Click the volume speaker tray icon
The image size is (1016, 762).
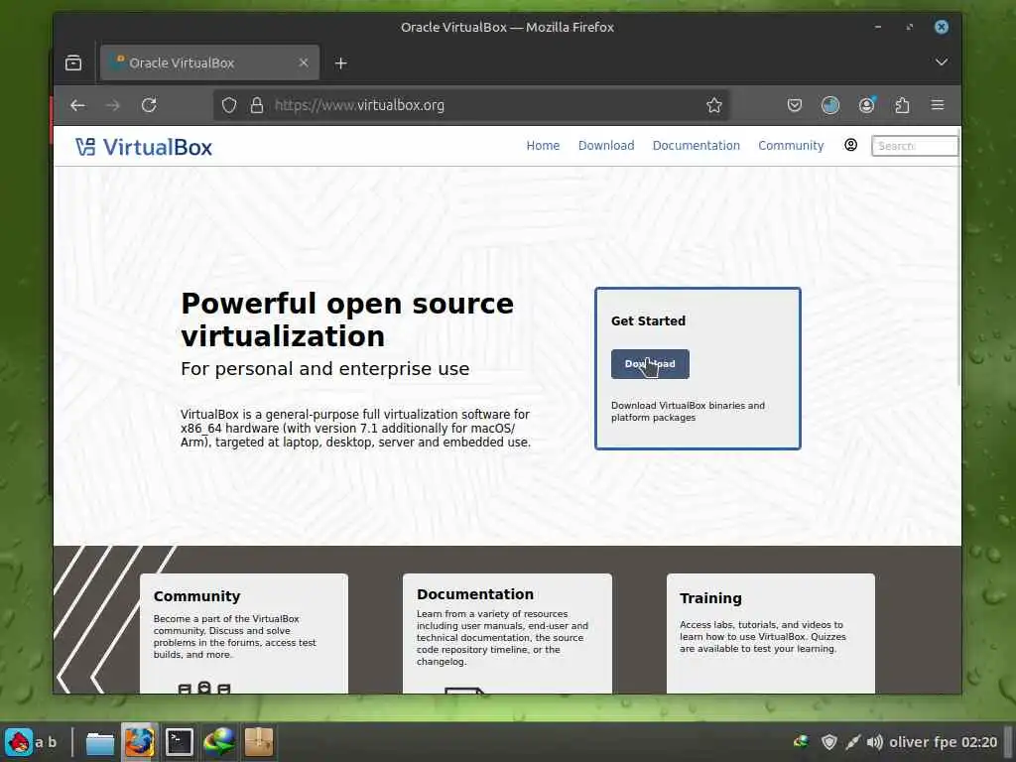tap(875, 742)
